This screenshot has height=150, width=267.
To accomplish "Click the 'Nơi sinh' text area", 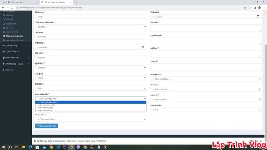I will tap(206, 28).
